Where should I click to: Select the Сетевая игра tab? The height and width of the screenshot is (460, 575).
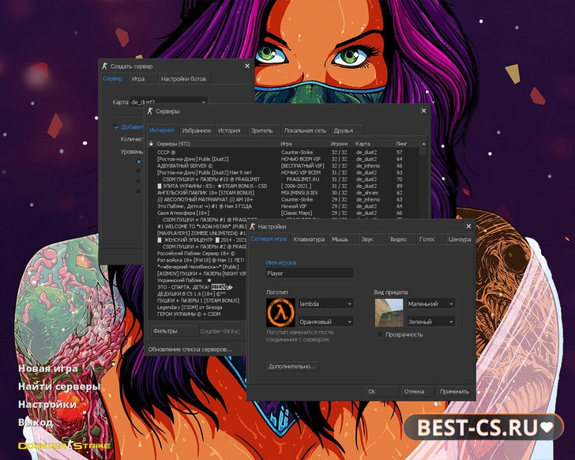point(269,239)
